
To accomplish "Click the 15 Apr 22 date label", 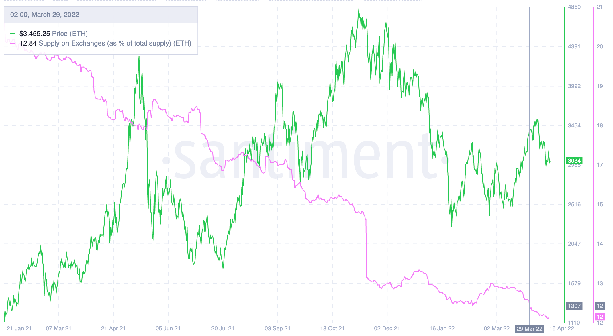I will click(562, 328).
